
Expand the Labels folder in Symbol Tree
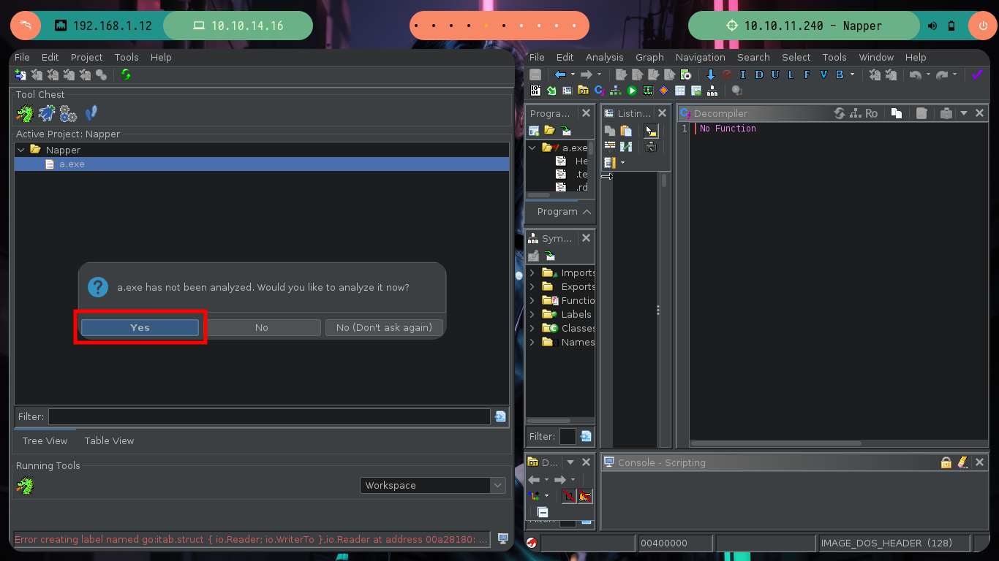pyautogui.click(x=532, y=315)
